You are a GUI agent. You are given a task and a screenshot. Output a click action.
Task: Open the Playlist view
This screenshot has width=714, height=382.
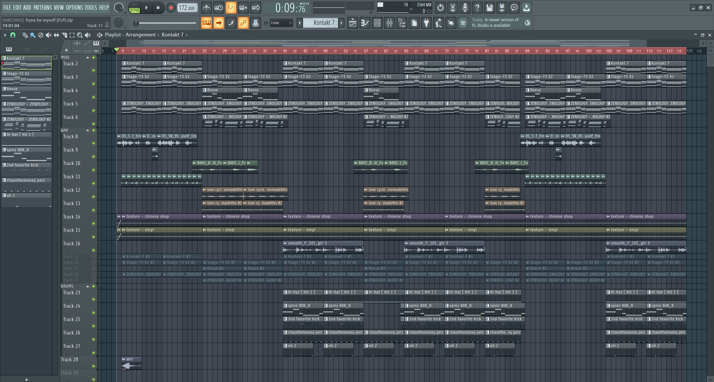353,23
